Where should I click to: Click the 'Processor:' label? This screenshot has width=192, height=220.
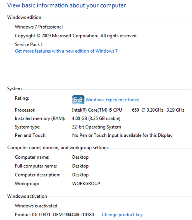(25, 110)
